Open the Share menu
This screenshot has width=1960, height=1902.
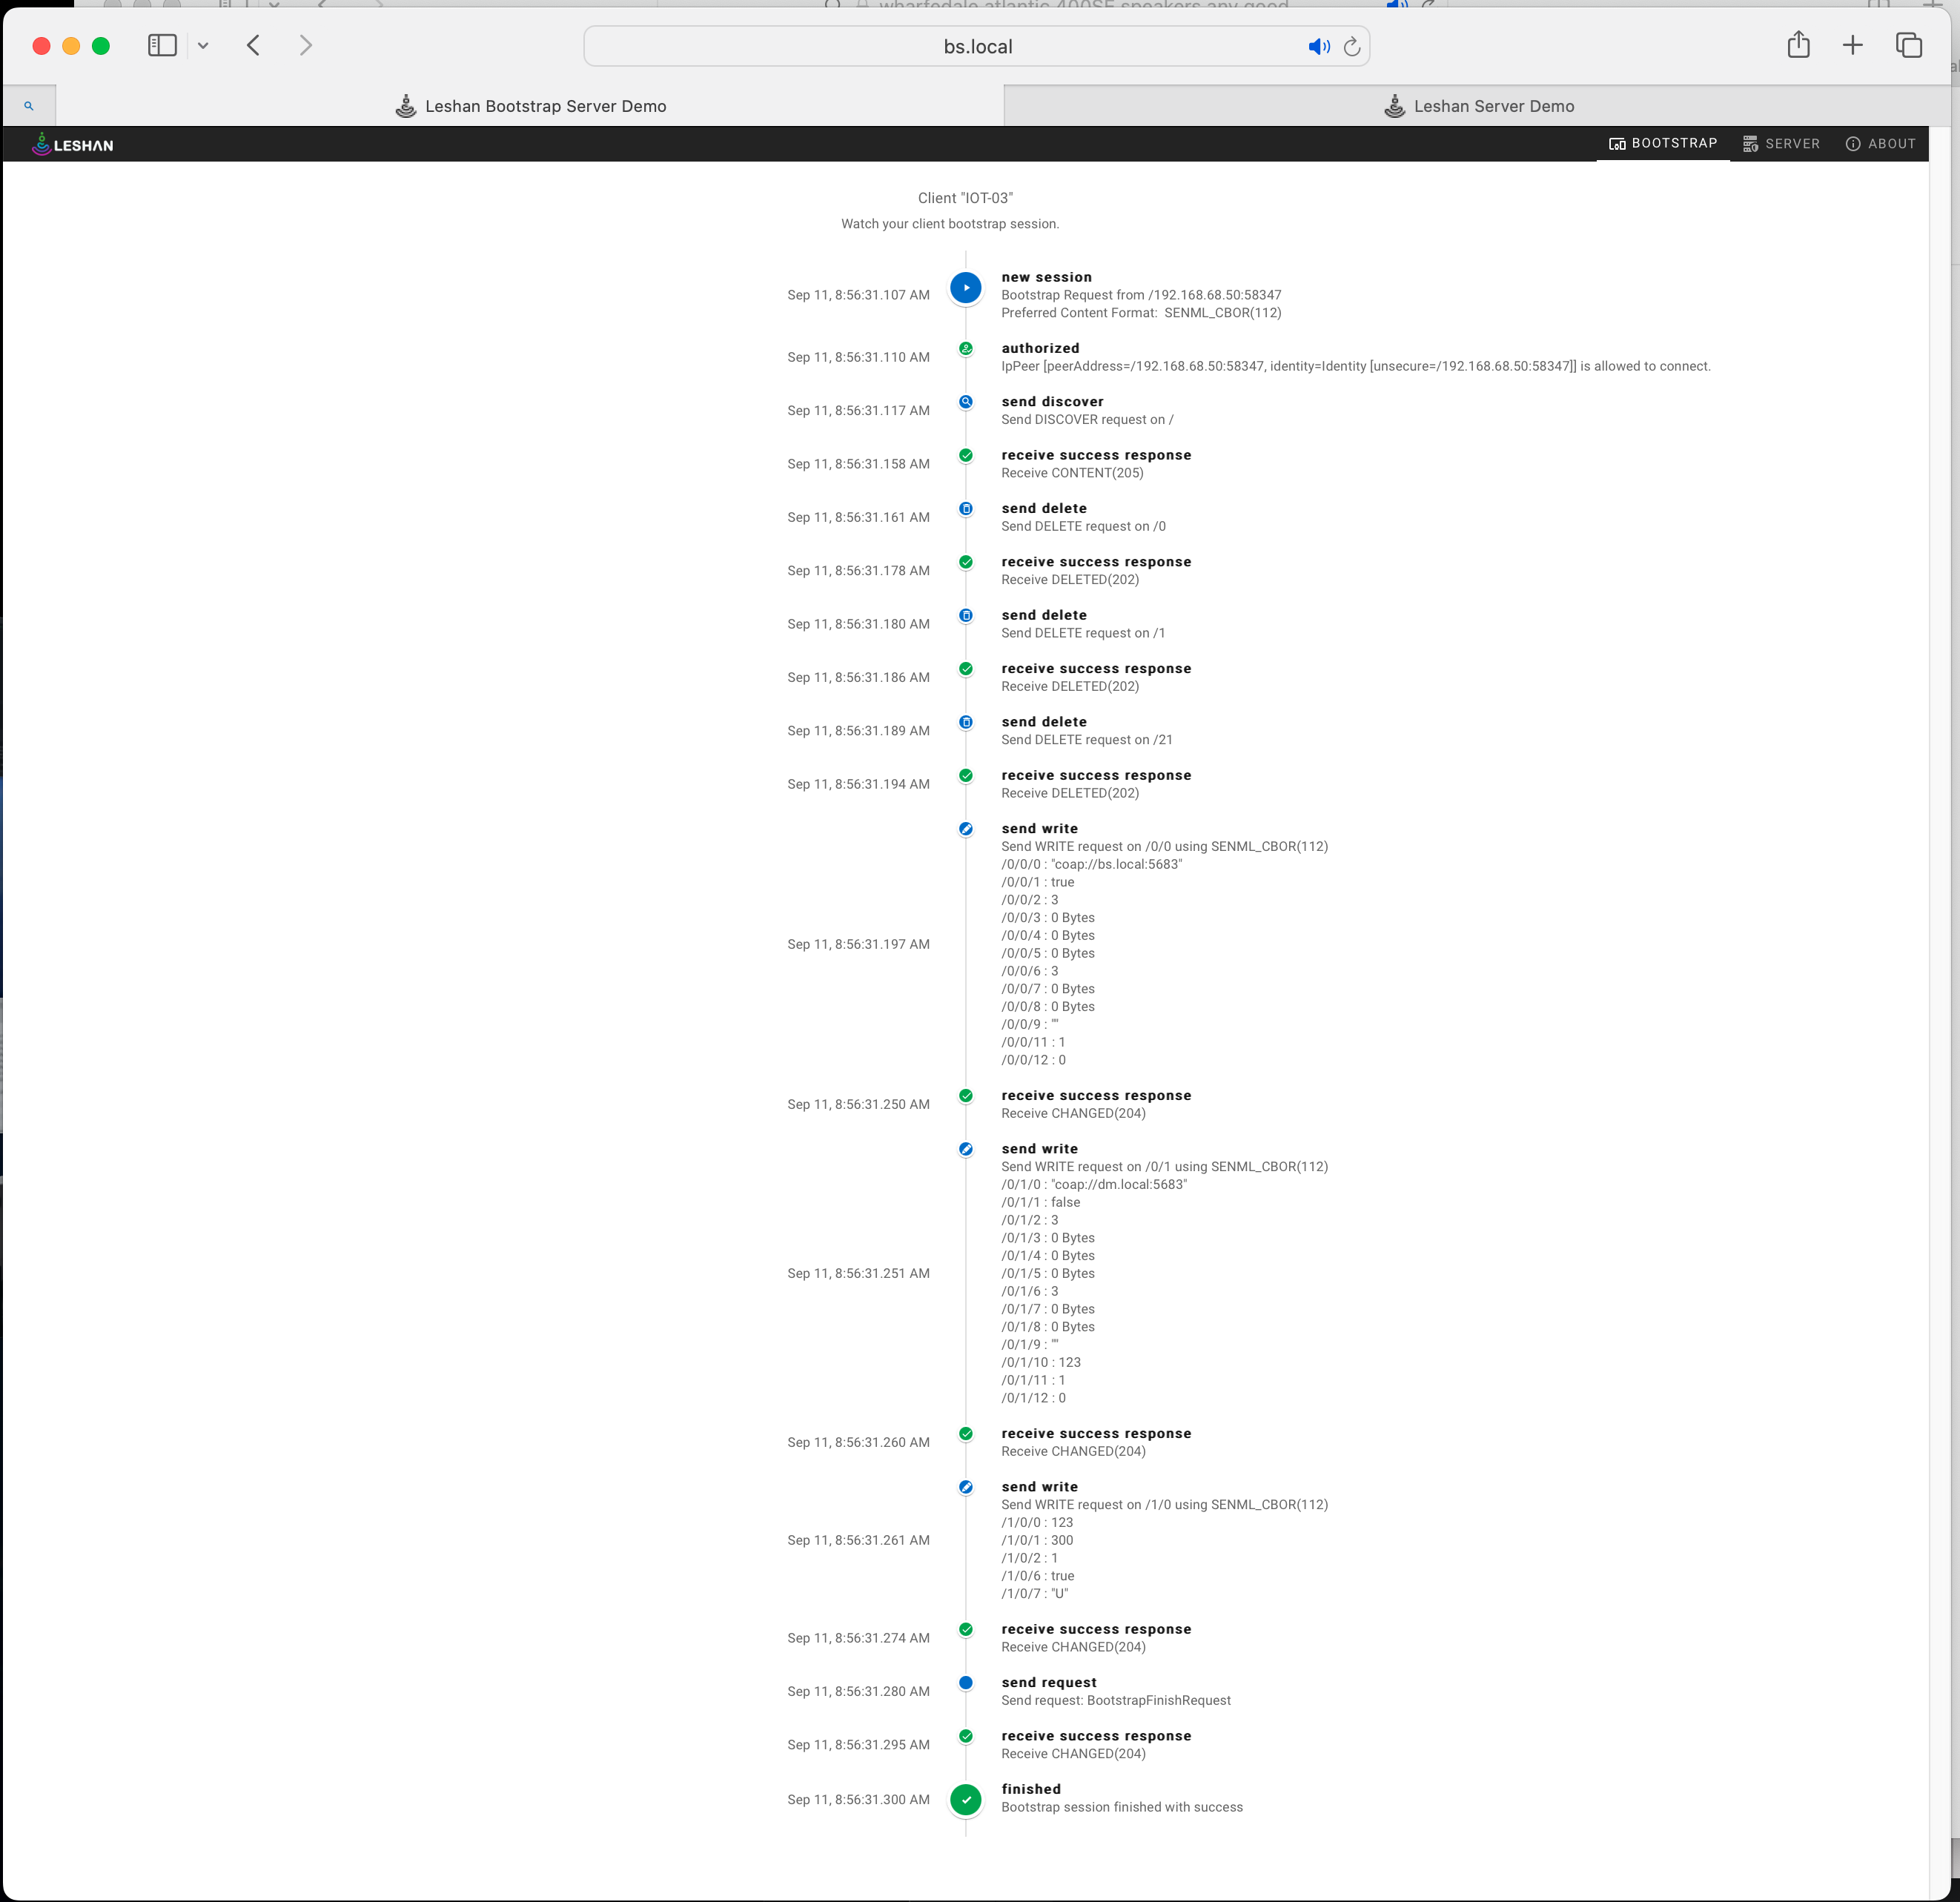pos(1798,44)
